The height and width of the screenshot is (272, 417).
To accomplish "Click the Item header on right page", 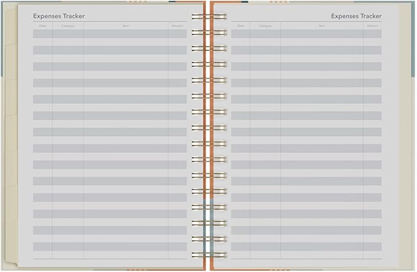I will [322, 26].
